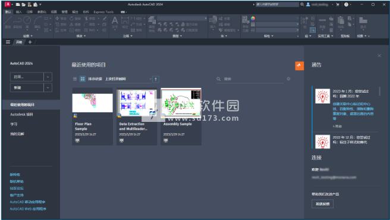Open the AutoCAD Web 应用程序 link

pyautogui.click(x=28, y=209)
